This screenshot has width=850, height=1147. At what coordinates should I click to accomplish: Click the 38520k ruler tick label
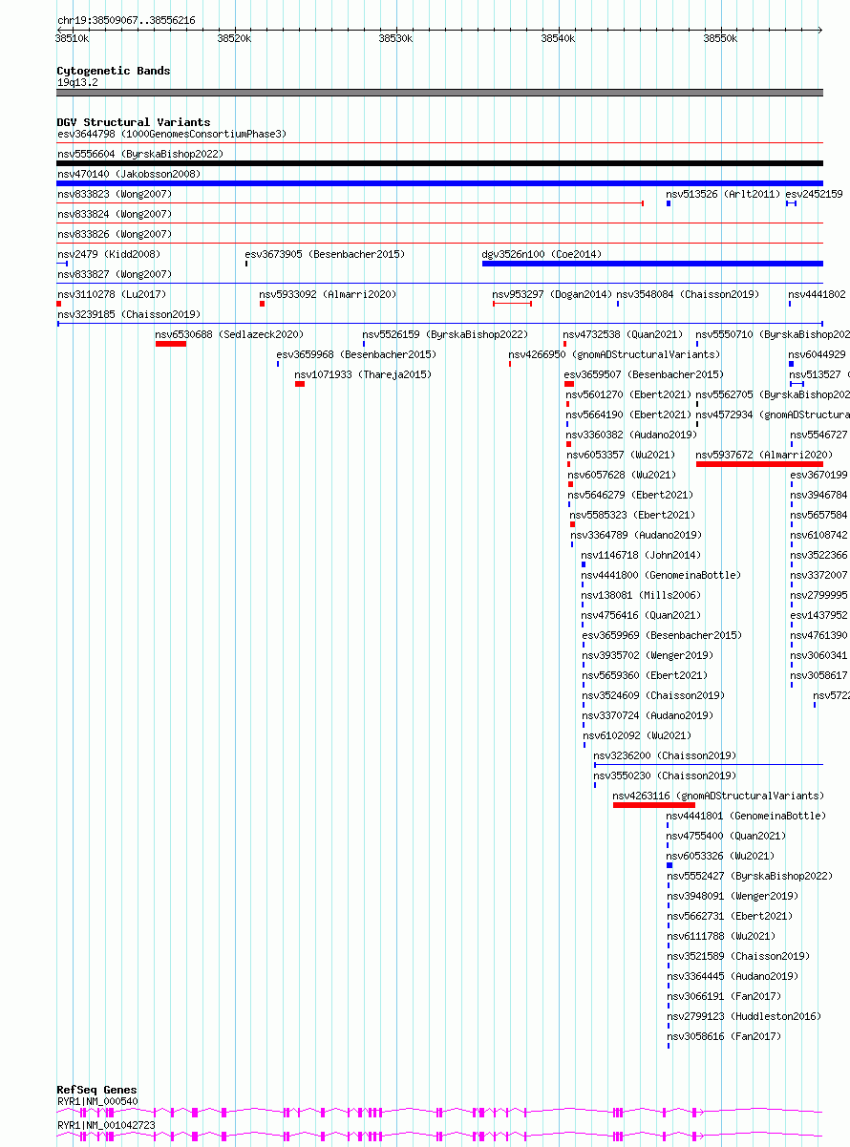tap(234, 39)
